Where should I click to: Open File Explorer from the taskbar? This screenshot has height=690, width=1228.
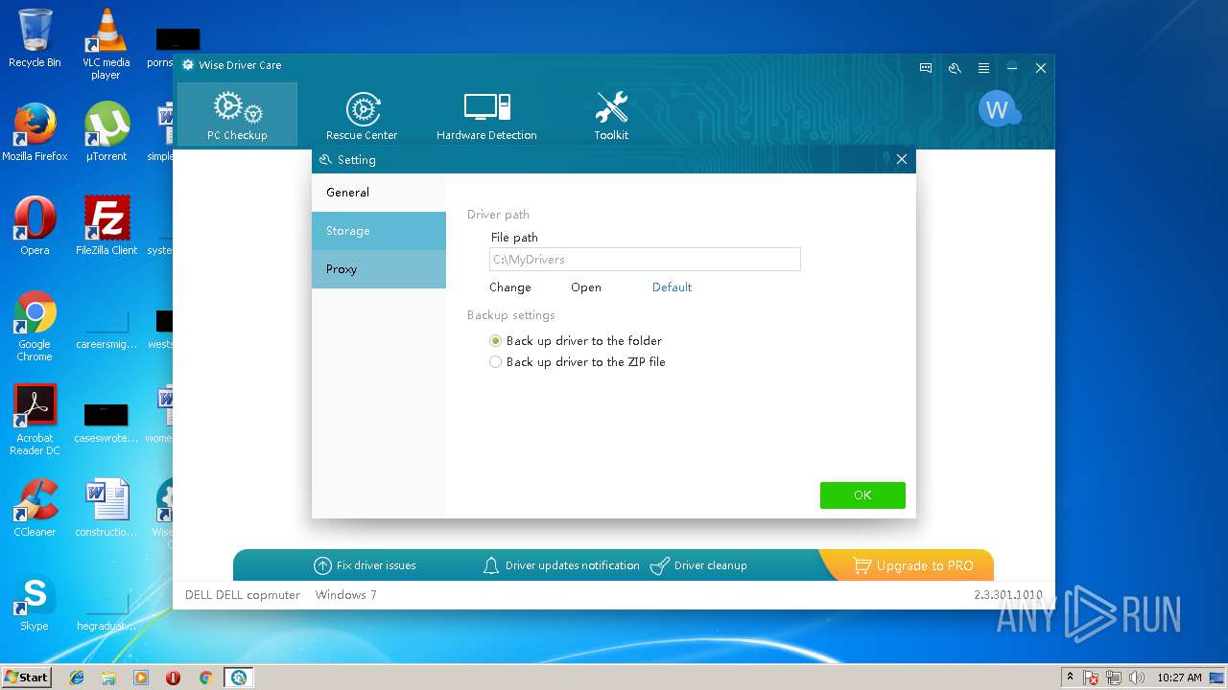tap(108, 678)
